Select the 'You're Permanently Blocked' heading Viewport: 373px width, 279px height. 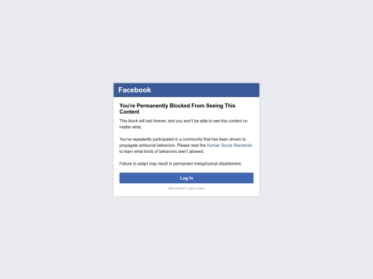(x=178, y=109)
